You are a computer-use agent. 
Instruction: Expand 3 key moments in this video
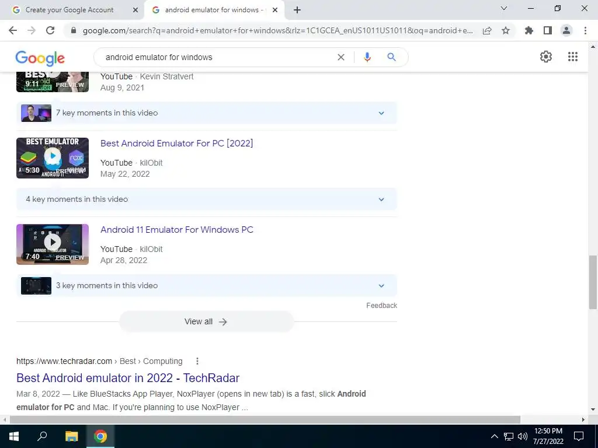coord(206,286)
